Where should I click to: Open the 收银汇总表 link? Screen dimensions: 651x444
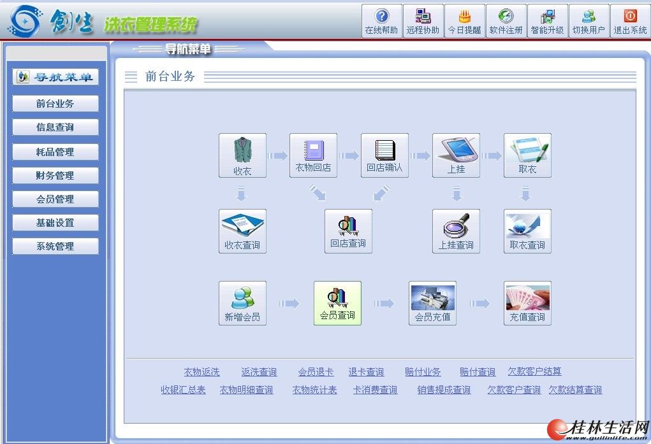coord(183,390)
